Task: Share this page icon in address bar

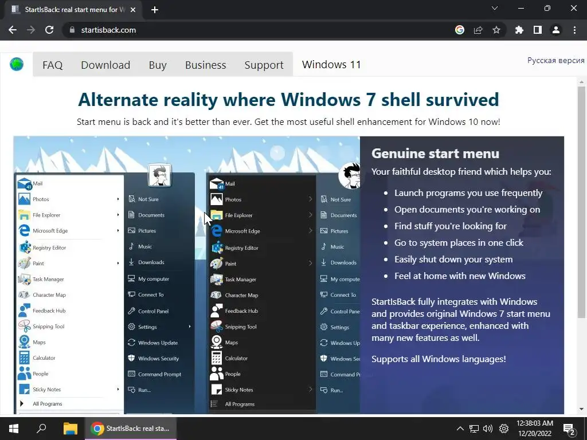Action: 478,30
